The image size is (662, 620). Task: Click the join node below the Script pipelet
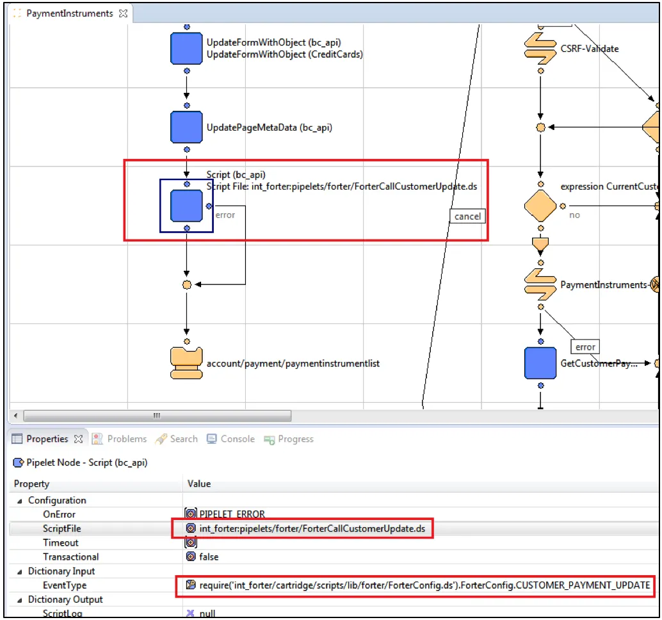(x=186, y=284)
